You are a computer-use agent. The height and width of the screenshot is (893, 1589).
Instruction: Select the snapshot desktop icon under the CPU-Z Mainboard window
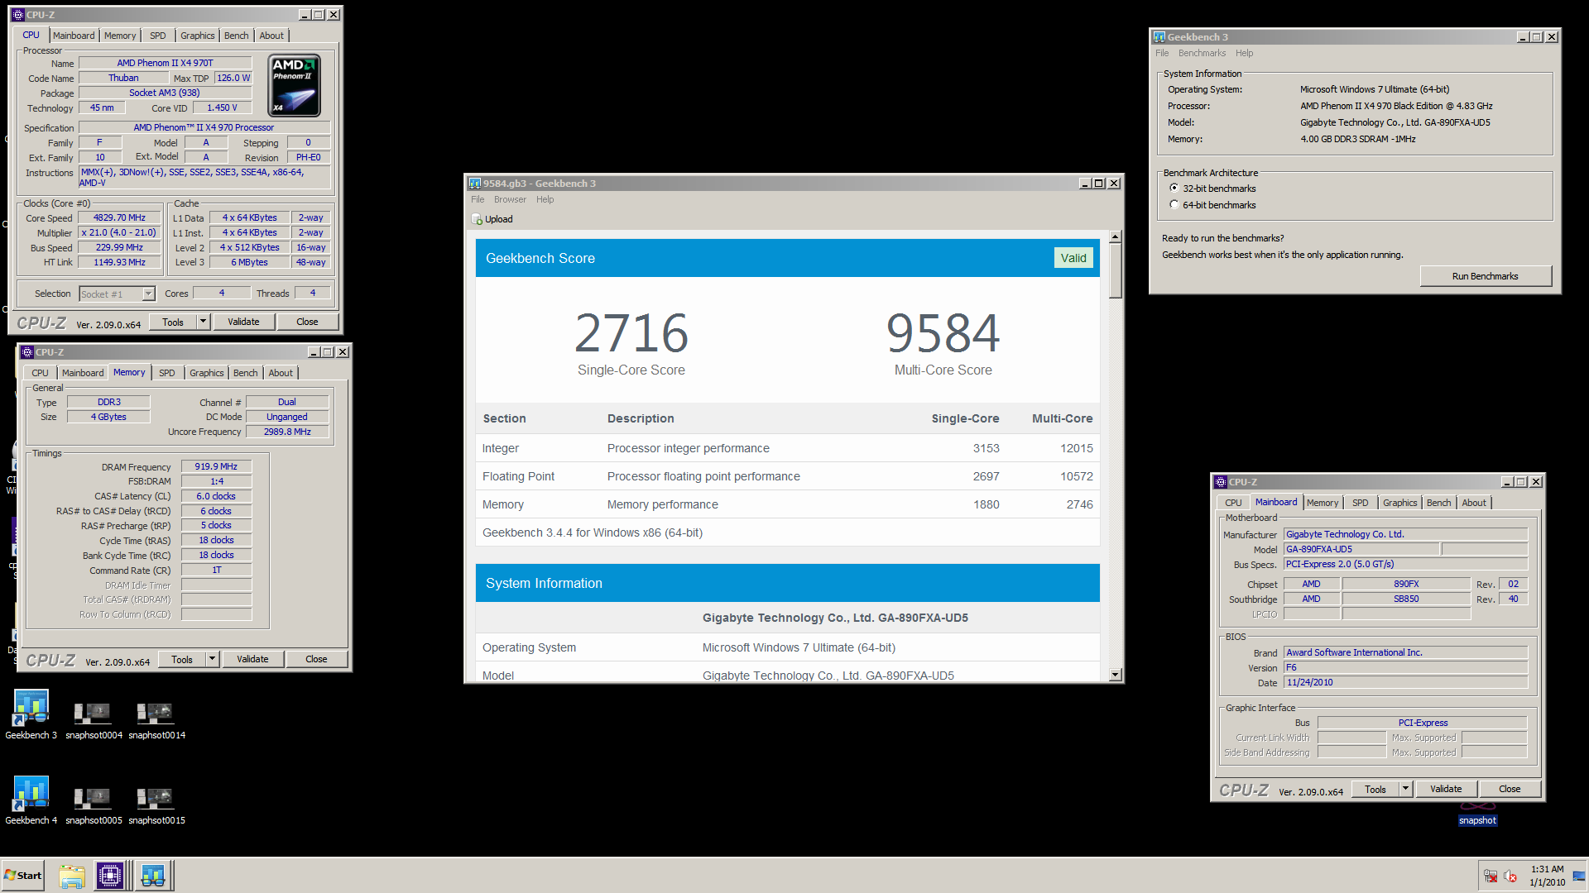[1477, 815]
